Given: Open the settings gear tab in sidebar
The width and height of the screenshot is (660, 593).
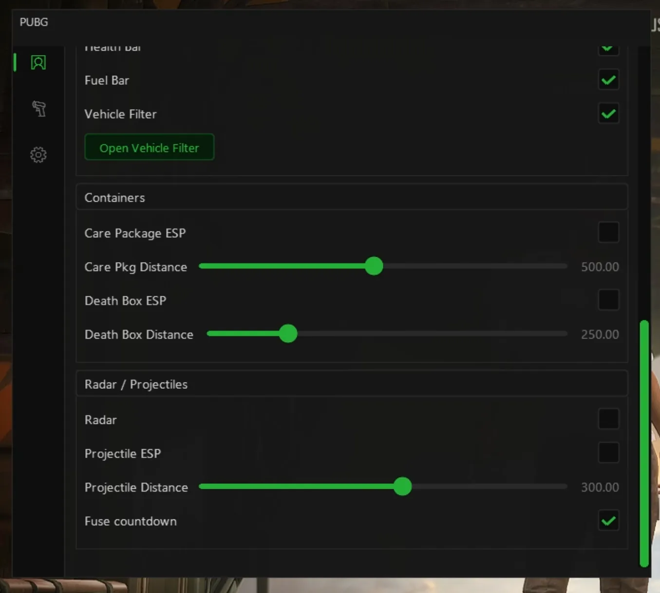Looking at the screenshot, I should pos(38,155).
